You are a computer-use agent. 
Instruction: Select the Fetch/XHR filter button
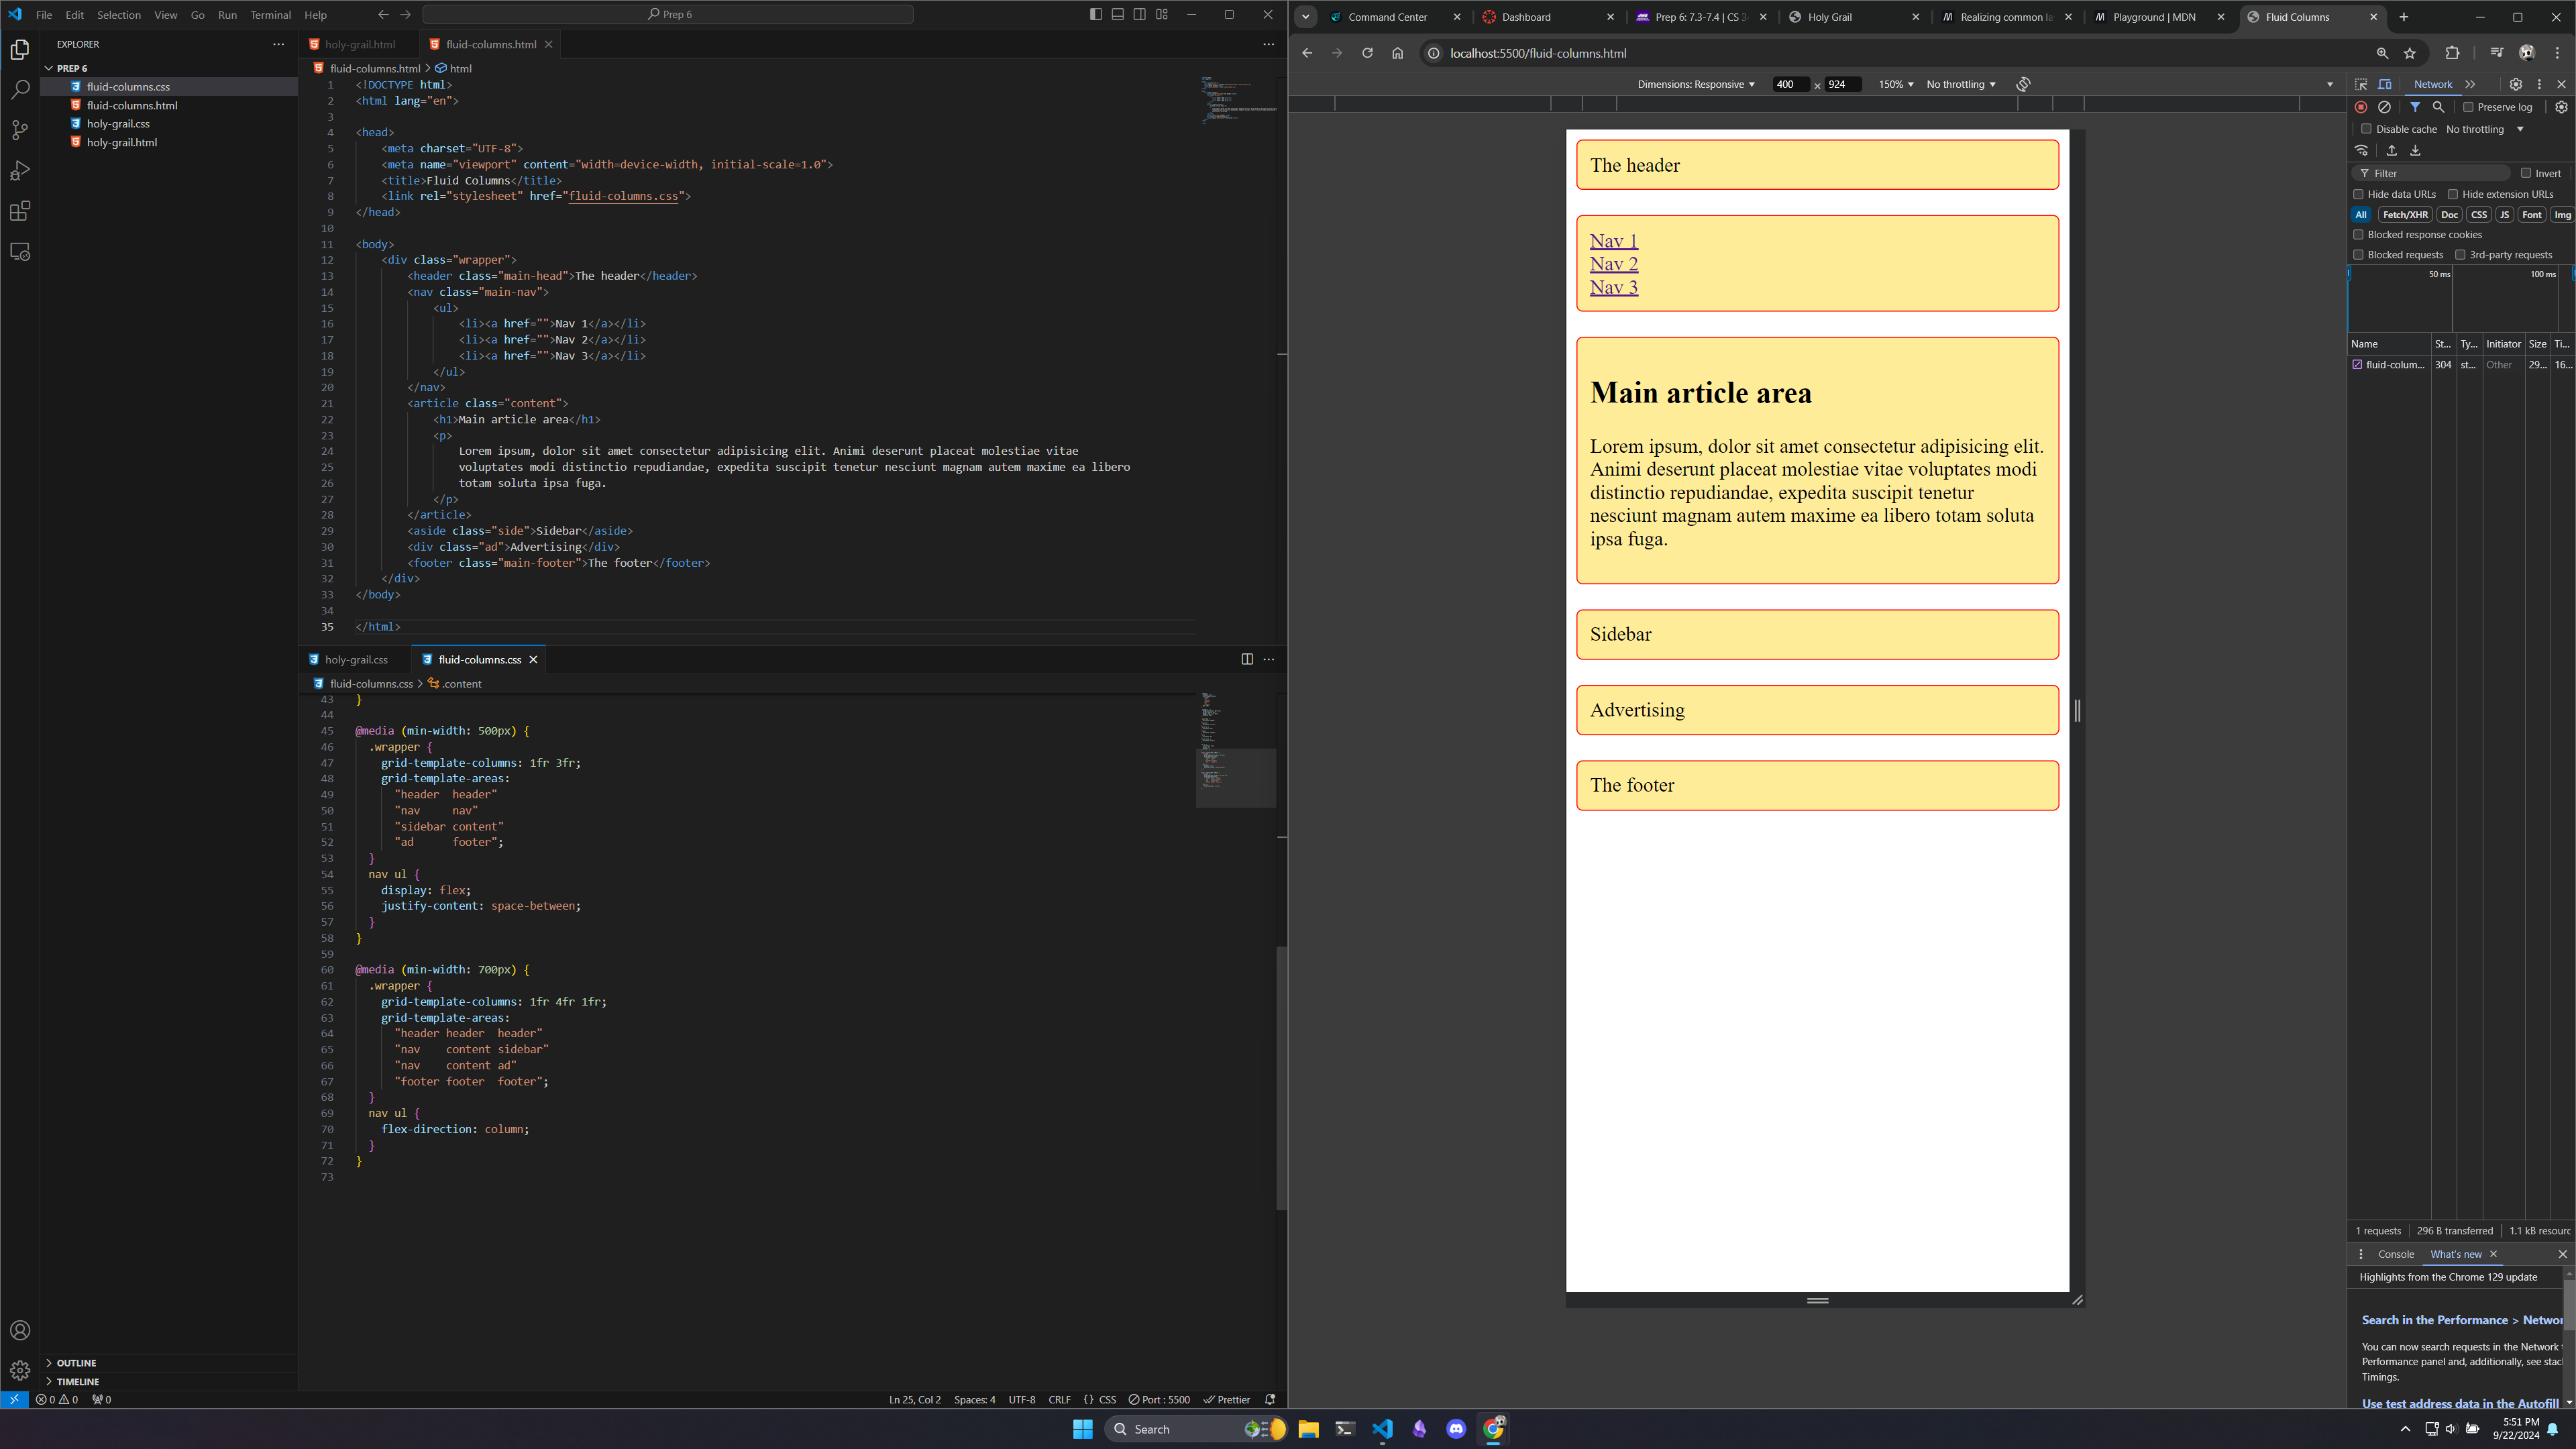(2404, 214)
